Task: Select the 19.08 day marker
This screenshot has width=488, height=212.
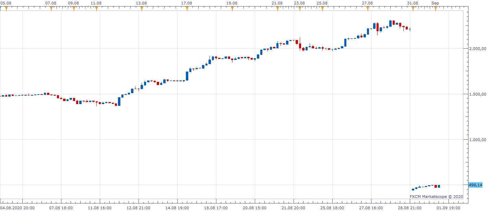Action: point(232,8)
